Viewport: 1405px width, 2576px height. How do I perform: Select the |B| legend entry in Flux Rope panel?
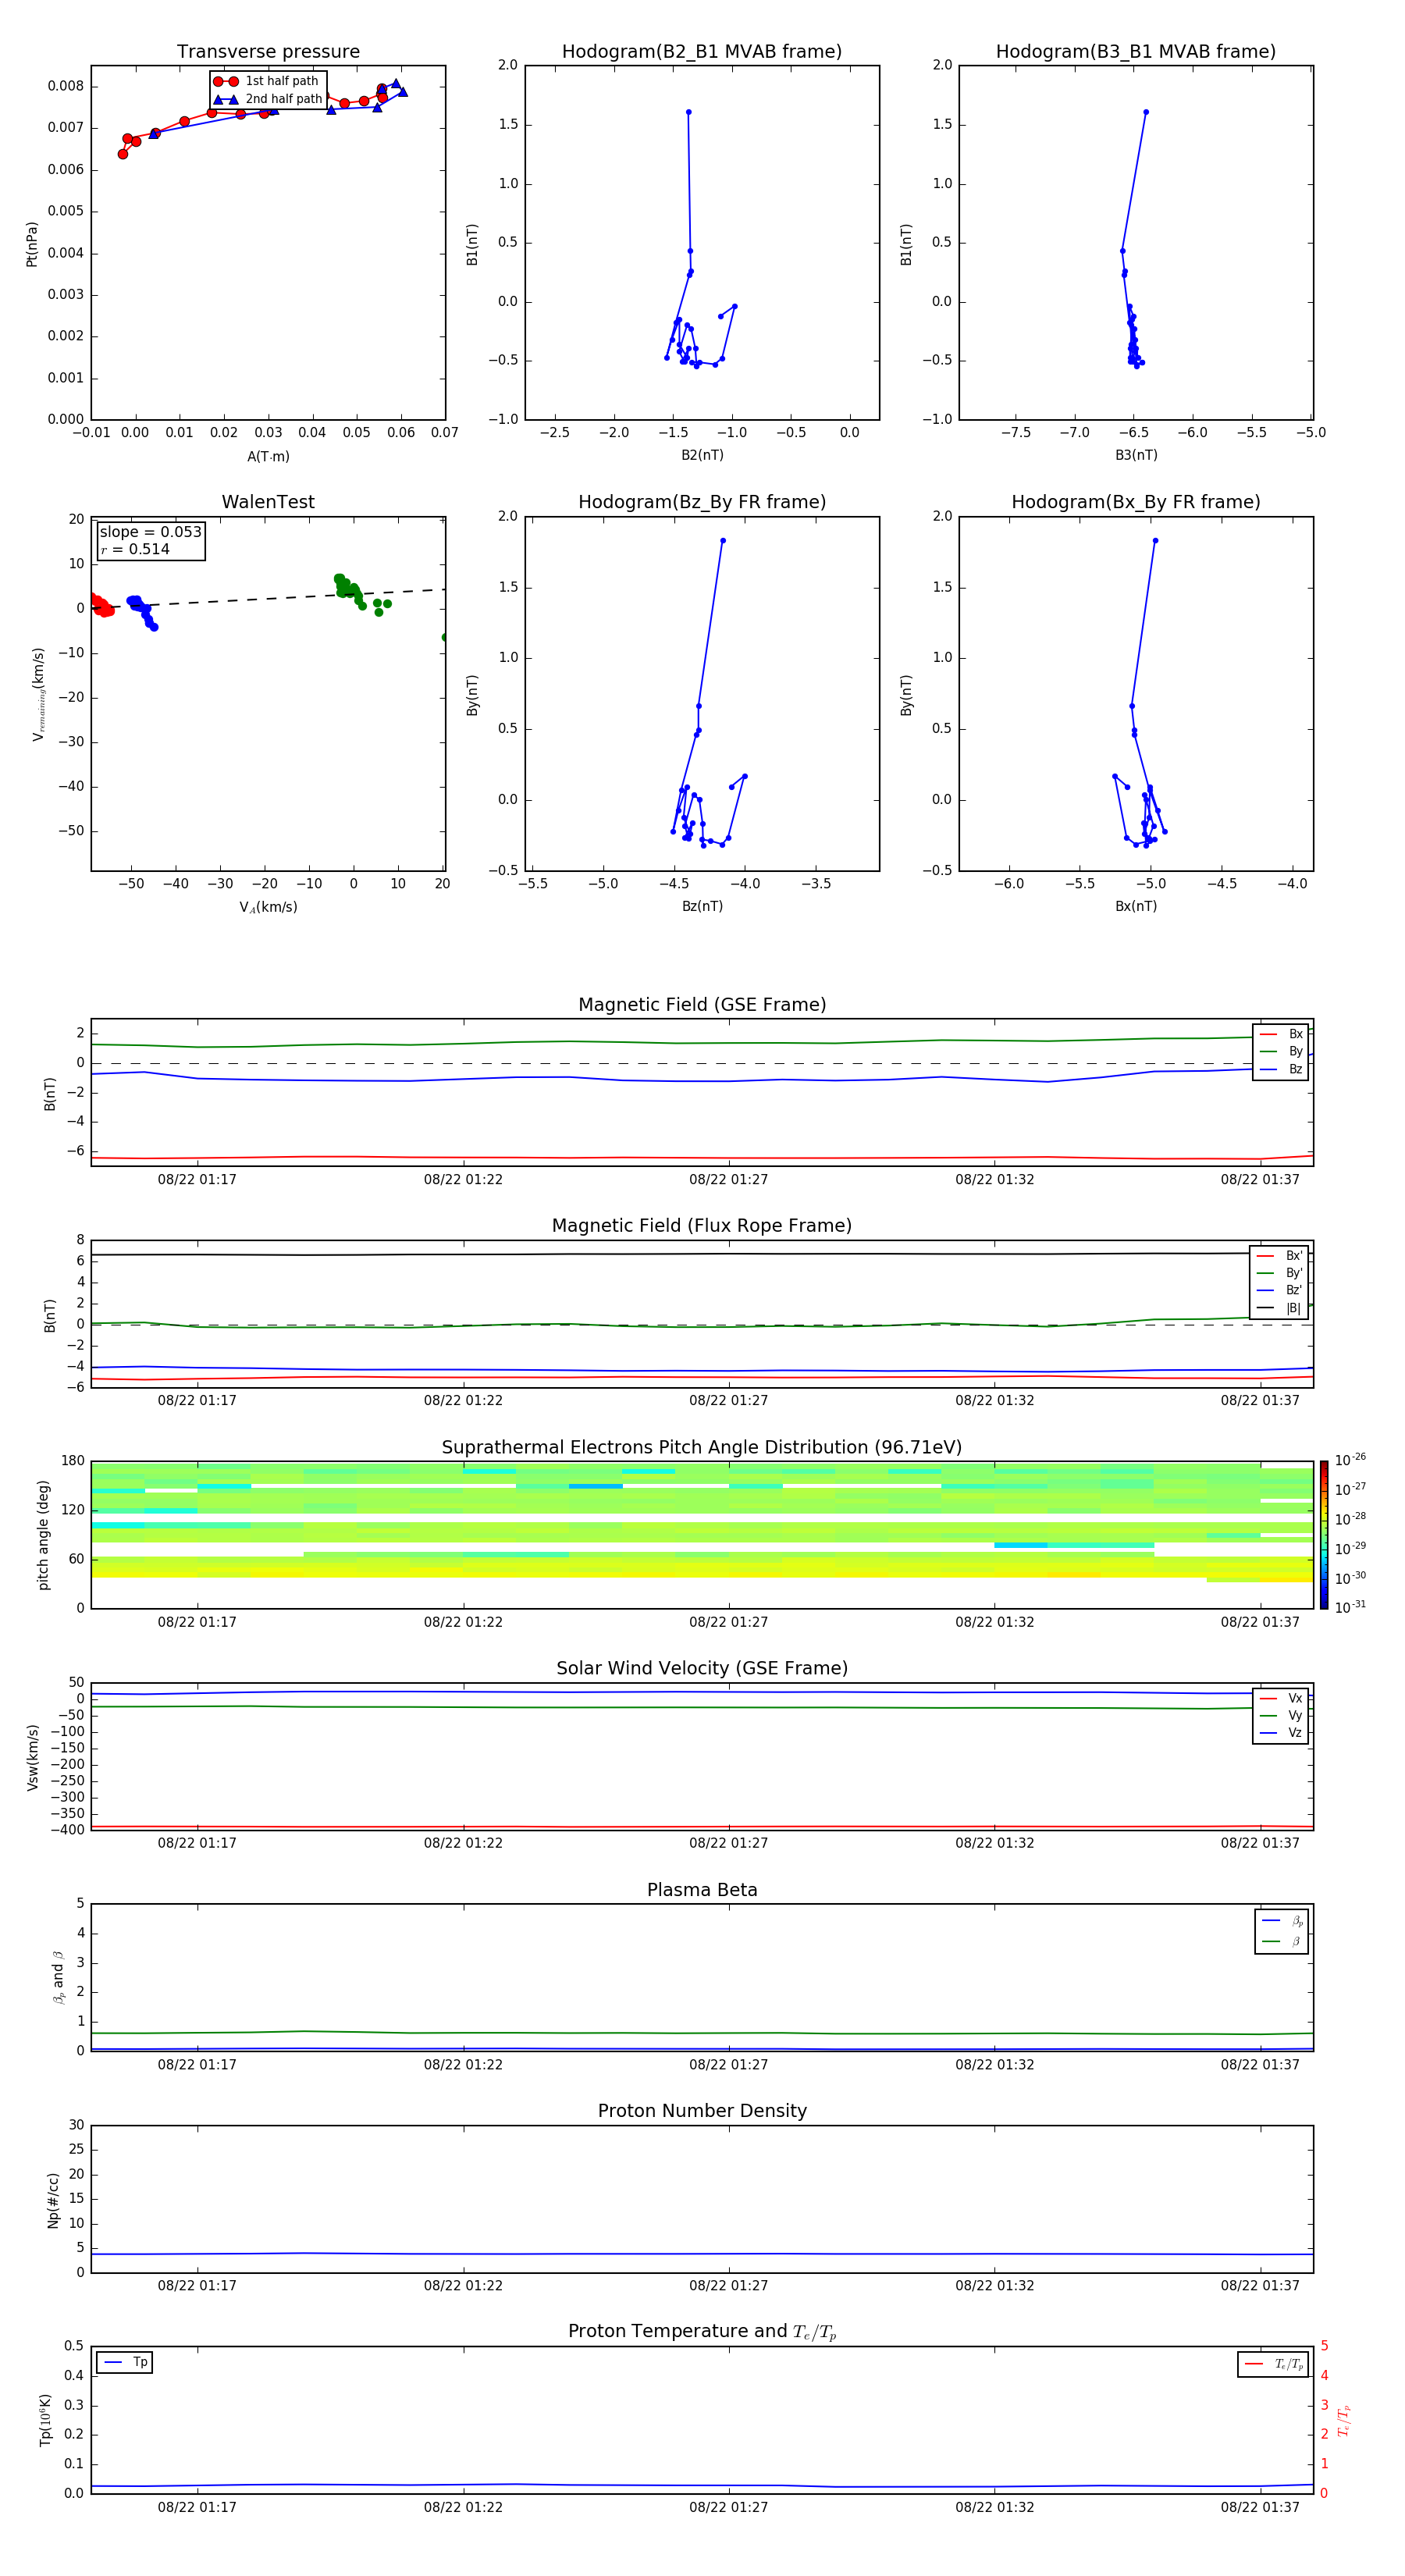click(1280, 1308)
